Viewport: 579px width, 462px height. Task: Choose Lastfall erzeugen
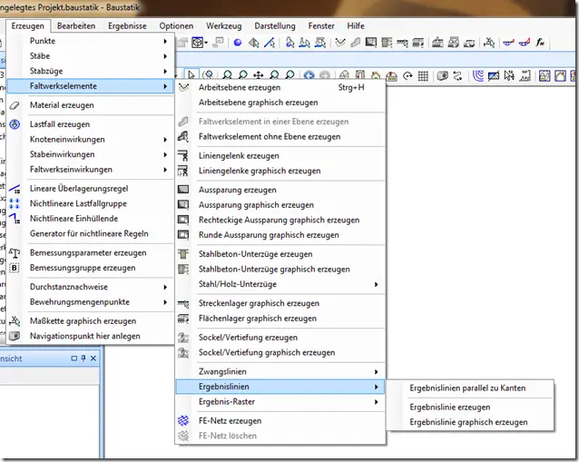(91, 124)
